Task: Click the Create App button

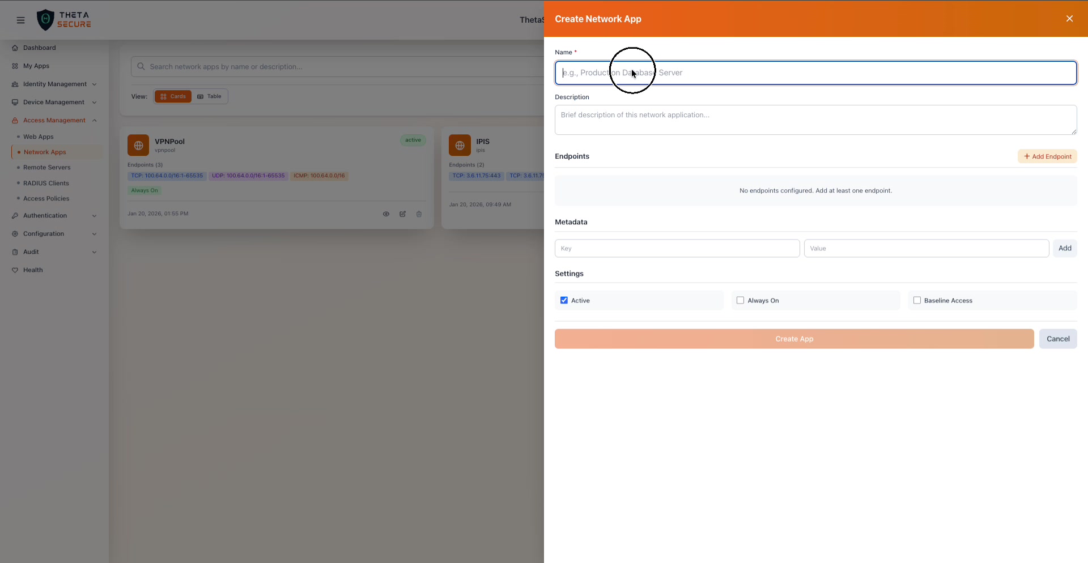Action: point(794,339)
